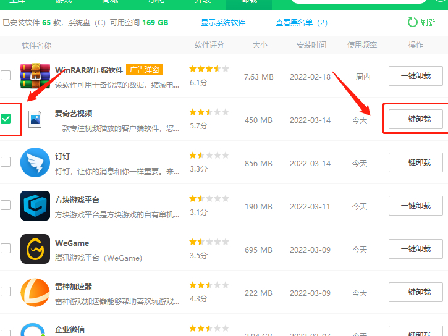Uninstall 雷神加速器 with 一键卸载 button
448x336 pixels.
(x=416, y=292)
